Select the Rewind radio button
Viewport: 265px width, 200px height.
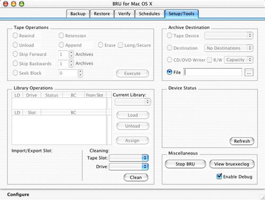[15, 35]
